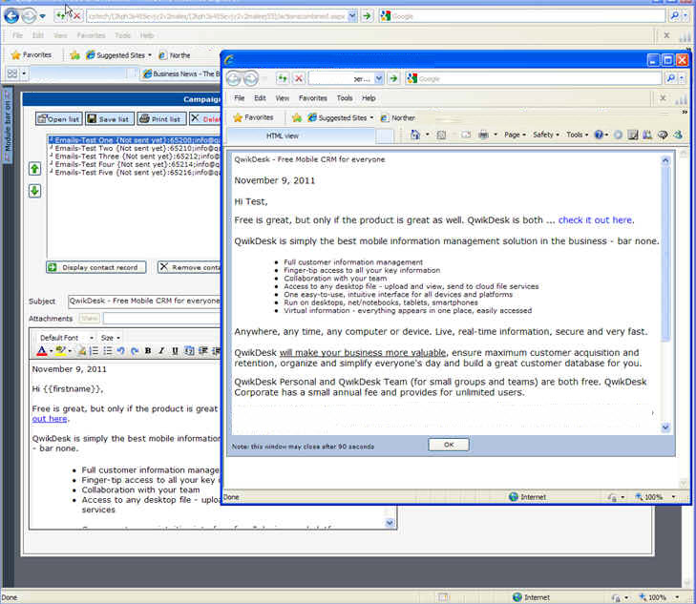Click Quick Tabs icon in background browser
The image size is (696, 604).
click(x=12, y=73)
